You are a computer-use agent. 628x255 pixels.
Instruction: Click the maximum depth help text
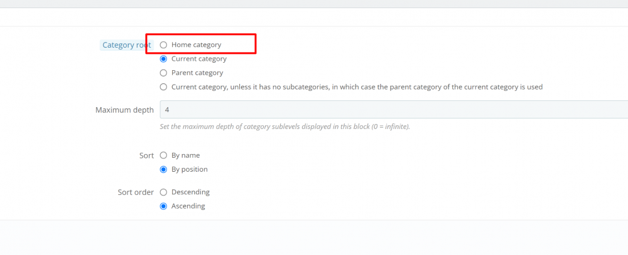click(285, 127)
